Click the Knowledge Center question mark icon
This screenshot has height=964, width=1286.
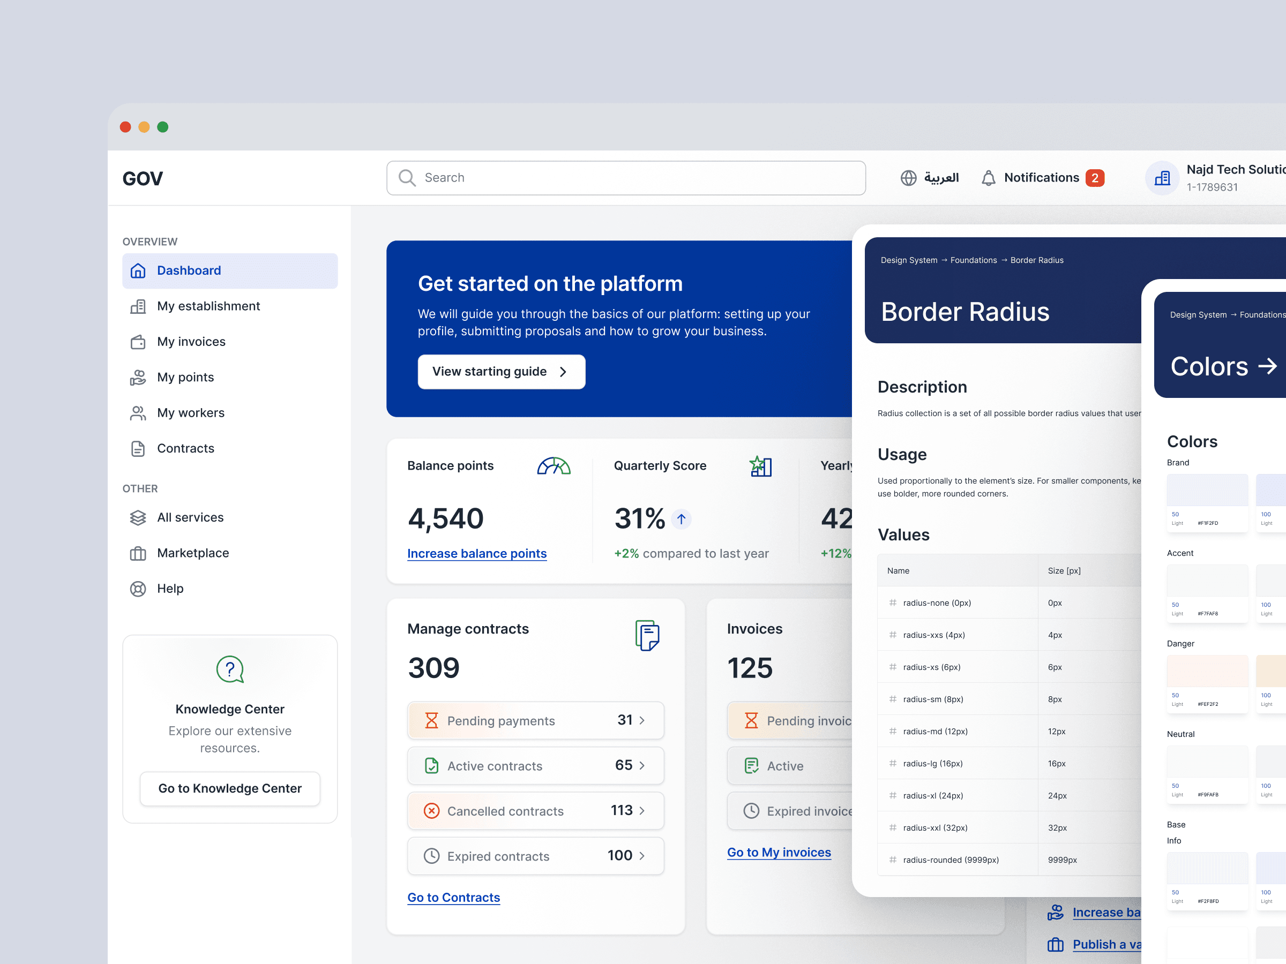click(230, 669)
